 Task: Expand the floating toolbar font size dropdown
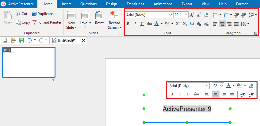pos(221,86)
